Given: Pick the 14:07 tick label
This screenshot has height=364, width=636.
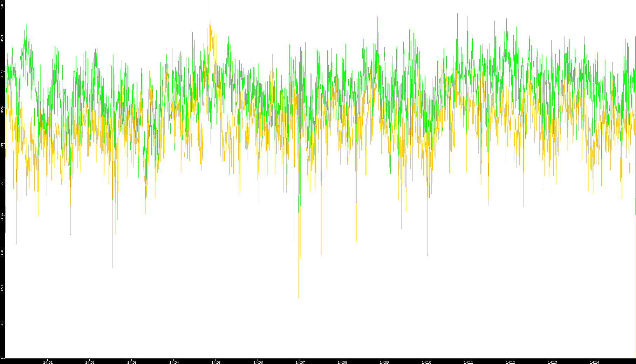Looking at the screenshot, I should pyautogui.click(x=300, y=362).
